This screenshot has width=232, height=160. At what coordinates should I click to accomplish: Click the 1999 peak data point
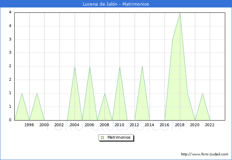[x=37, y=93]
